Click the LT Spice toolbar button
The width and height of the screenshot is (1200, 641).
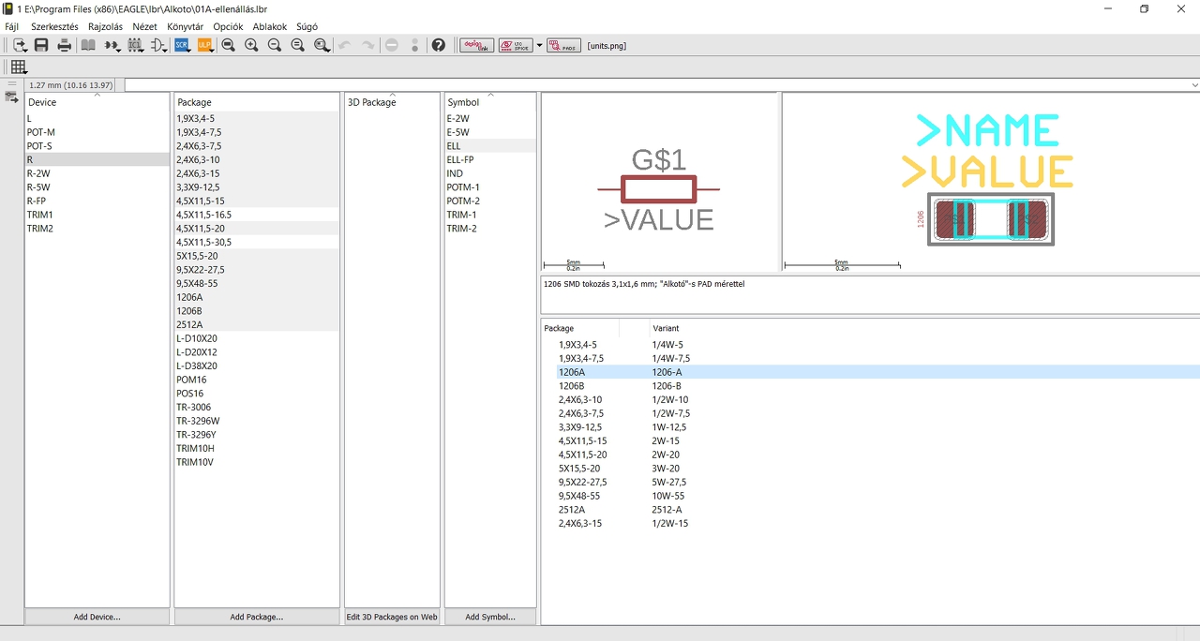click(516, 45)
